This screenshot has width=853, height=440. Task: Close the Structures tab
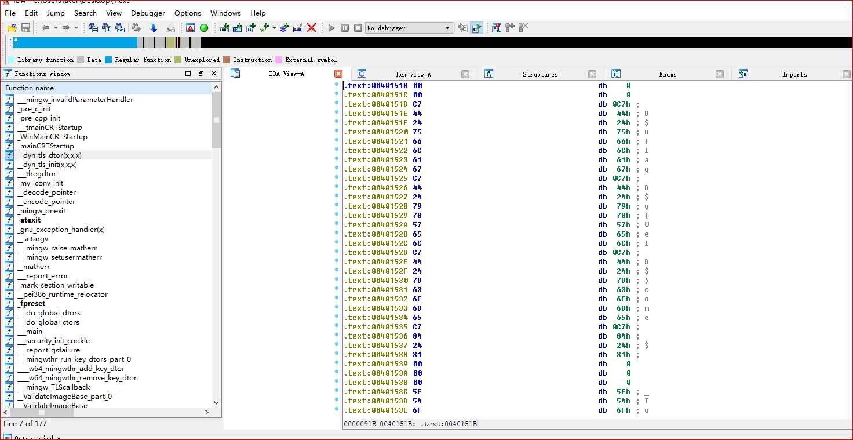point(592,74)
